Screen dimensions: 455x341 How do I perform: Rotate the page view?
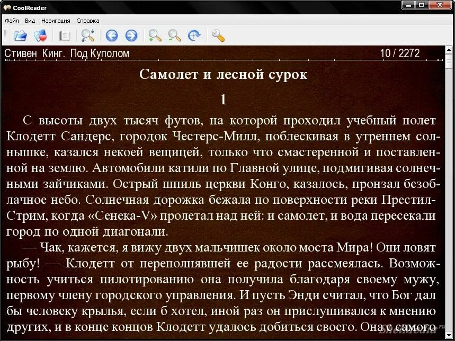coord(194,35)
